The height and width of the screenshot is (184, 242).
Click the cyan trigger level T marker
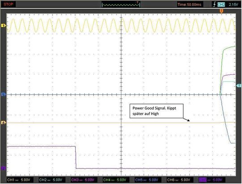[x=239, y=86]
